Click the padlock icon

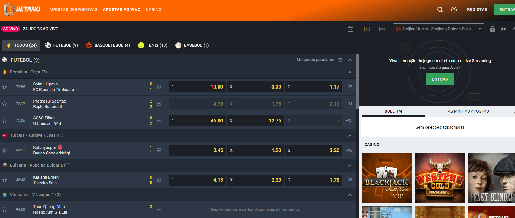(x=492, y=29)
